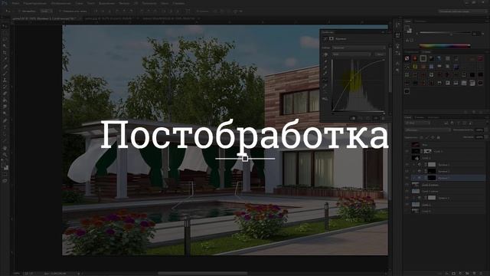This screenshot has width=490, height=276.
Task: Lock all icon in Layers panel
Action: click(439, 137)
